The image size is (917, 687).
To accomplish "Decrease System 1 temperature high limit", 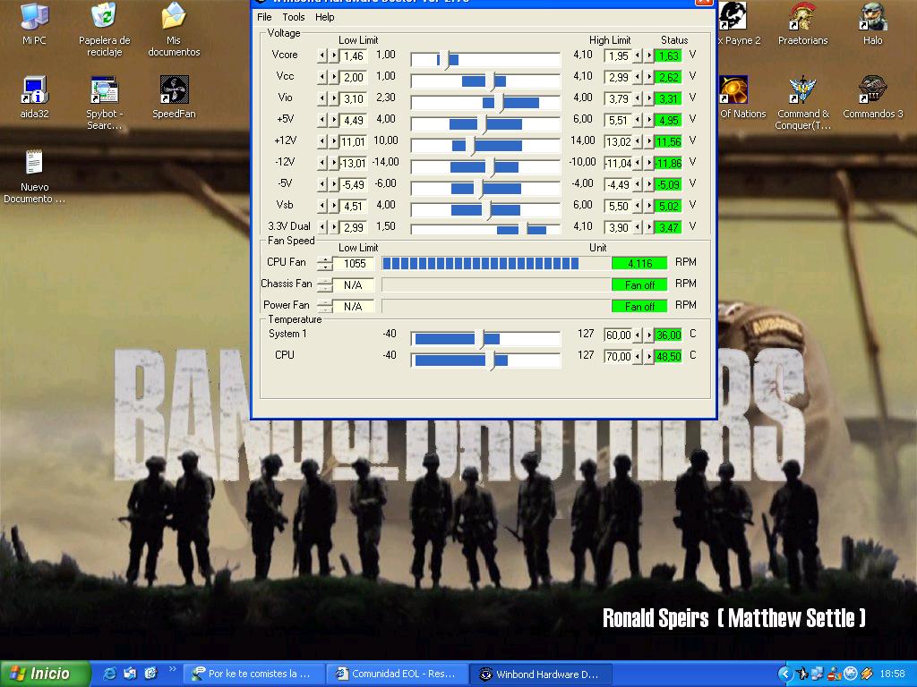I will [638, 335].
